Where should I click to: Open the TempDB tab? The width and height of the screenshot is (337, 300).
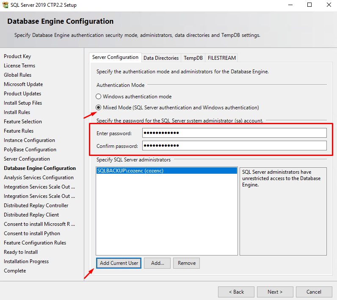click(x=193, y=58)
